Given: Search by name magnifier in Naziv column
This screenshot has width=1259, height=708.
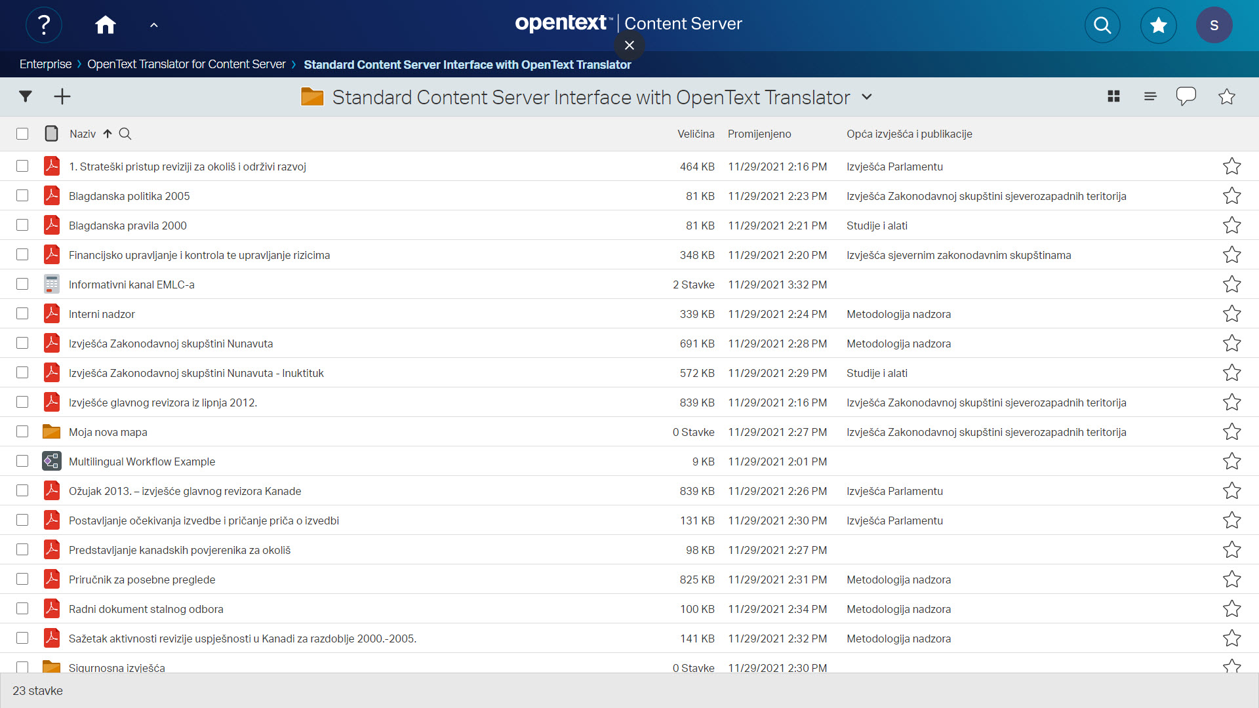Looking at the screenshot, I should (x=125, y=134).
